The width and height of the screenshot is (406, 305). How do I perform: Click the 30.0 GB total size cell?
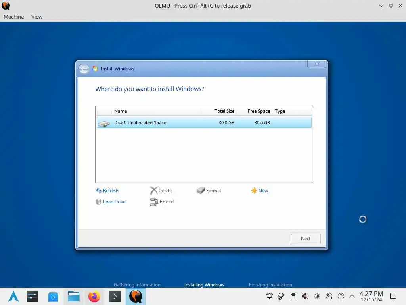click(226, 123)
